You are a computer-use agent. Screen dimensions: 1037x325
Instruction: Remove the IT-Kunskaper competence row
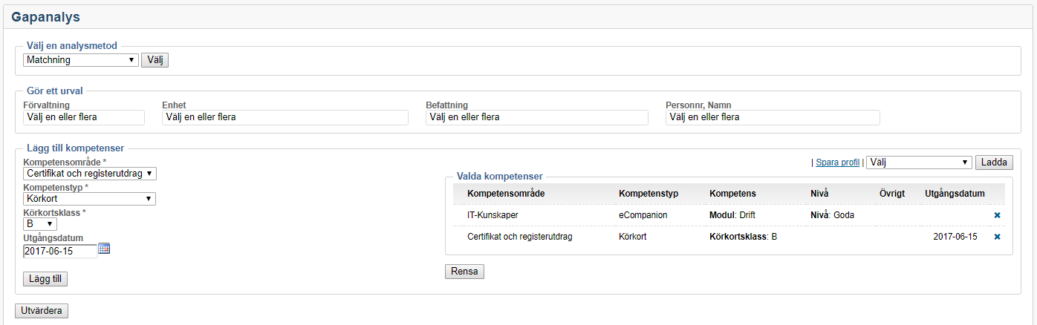997,215
